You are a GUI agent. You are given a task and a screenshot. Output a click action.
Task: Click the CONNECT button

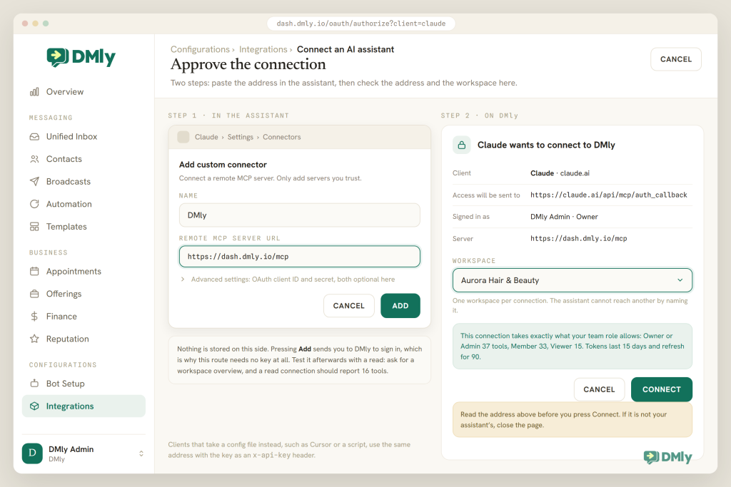pos(662,390)
